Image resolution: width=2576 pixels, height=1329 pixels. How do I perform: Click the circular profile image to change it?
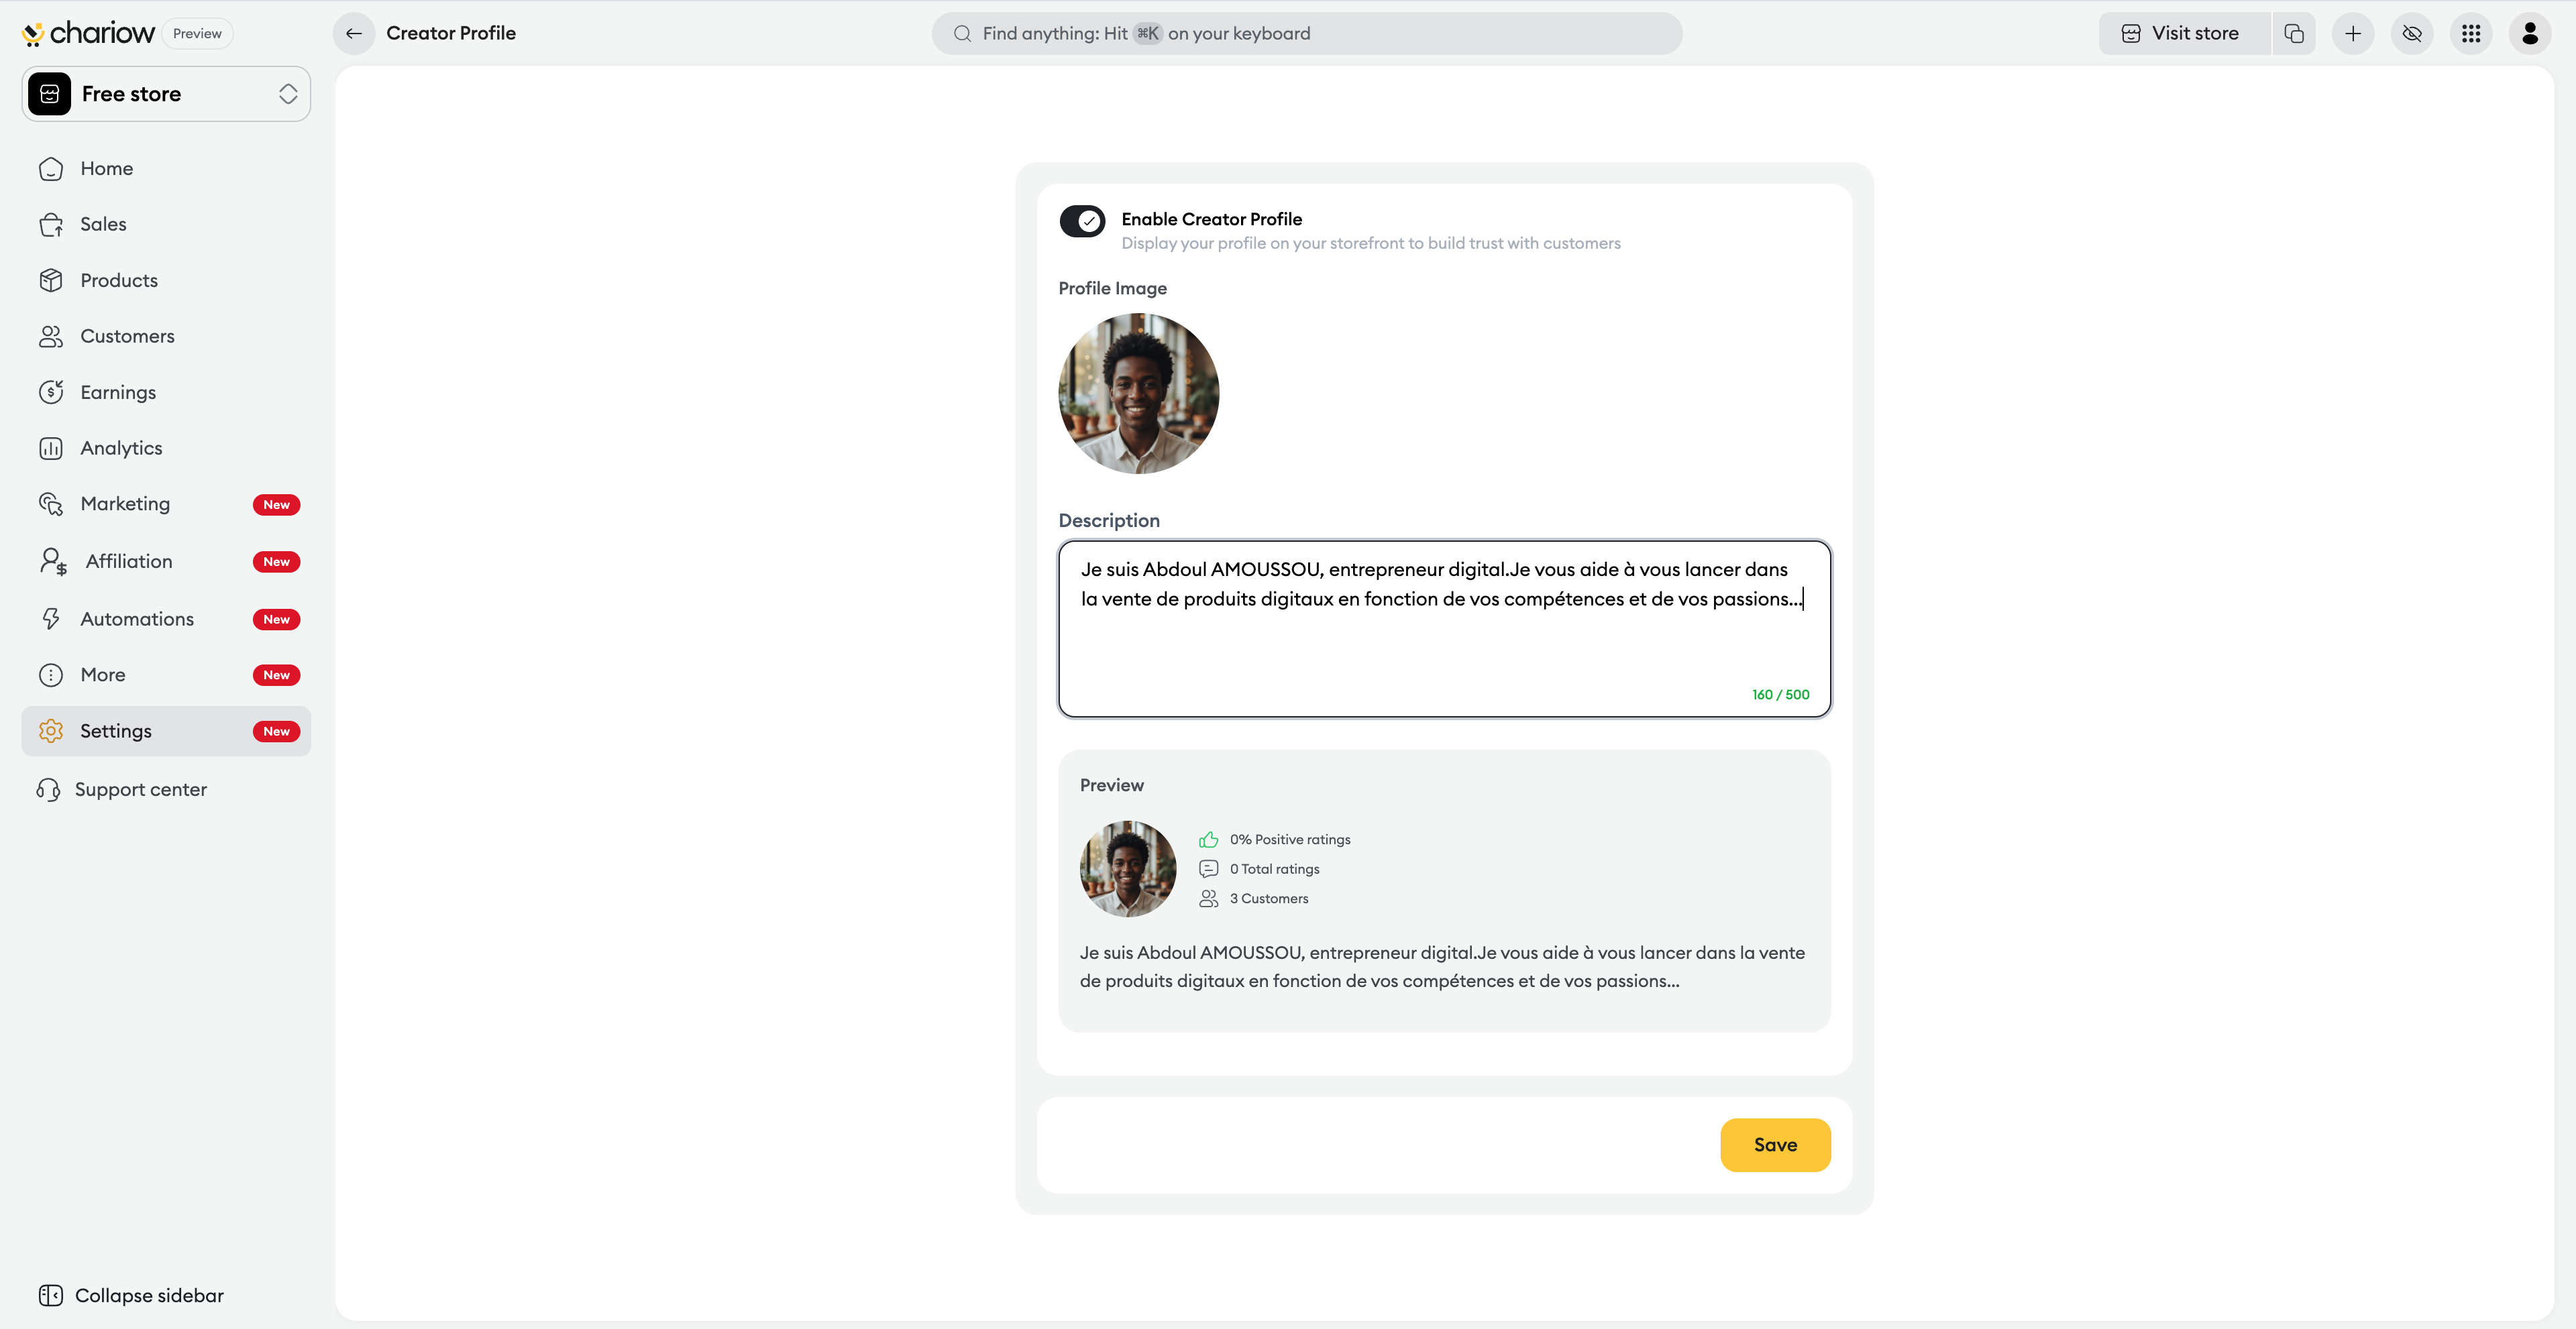pyautogui.click(x=1138, y=393)
